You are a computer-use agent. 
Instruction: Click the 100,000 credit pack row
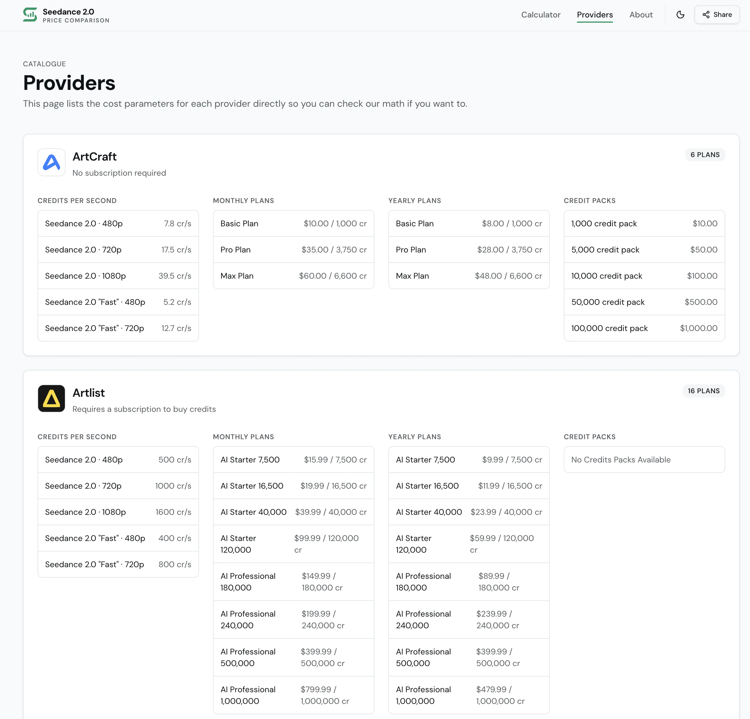click(x=644, y=328)
